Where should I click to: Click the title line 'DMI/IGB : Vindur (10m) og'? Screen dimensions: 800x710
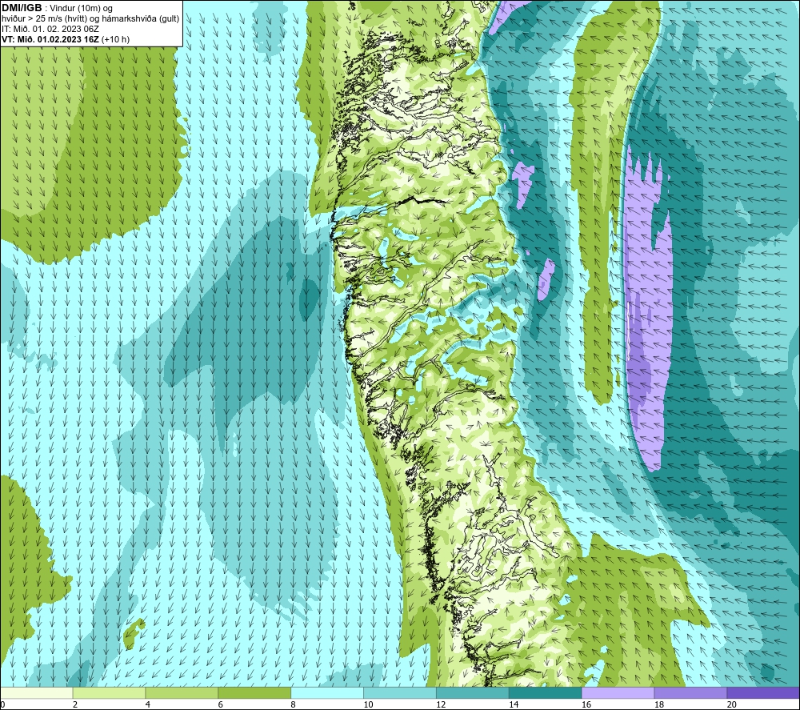(x=57, y=8)
